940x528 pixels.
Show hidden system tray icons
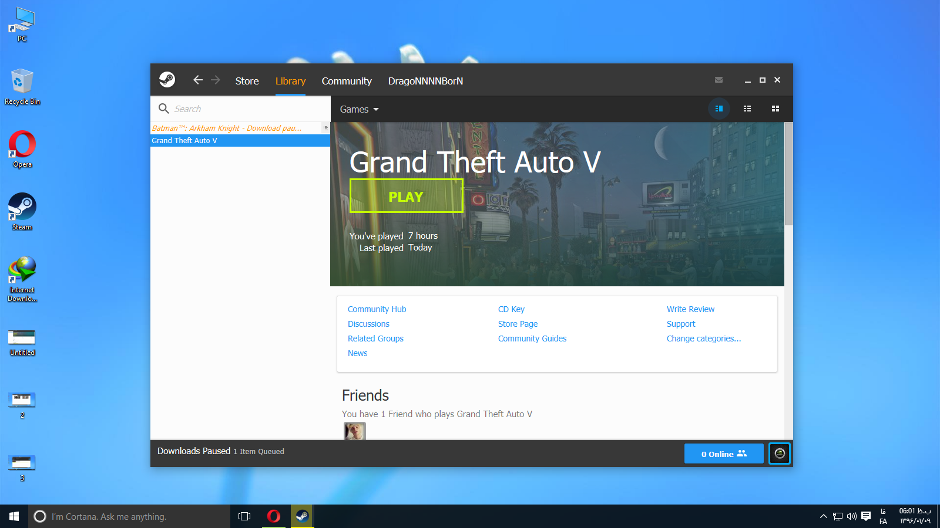click(824, 516)
